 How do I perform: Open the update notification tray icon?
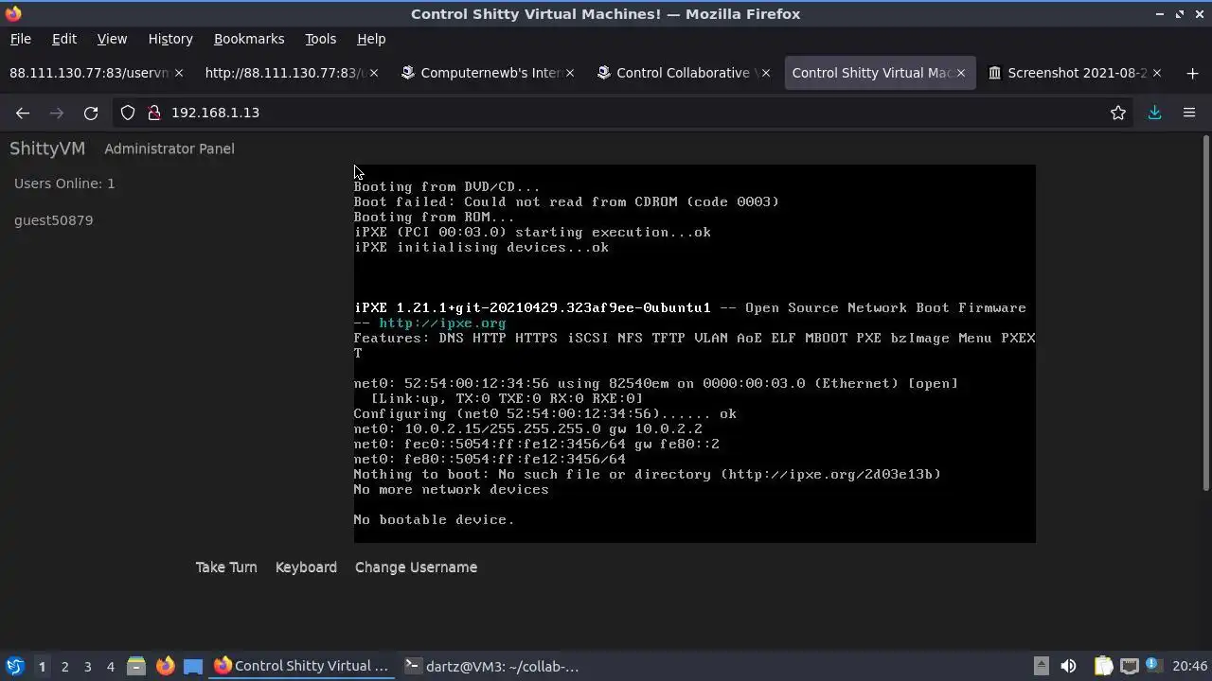pyautogui.click(x=1154, y=666)
